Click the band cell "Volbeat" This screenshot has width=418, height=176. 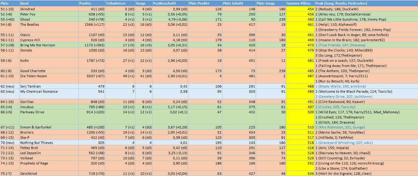[49, 158]
